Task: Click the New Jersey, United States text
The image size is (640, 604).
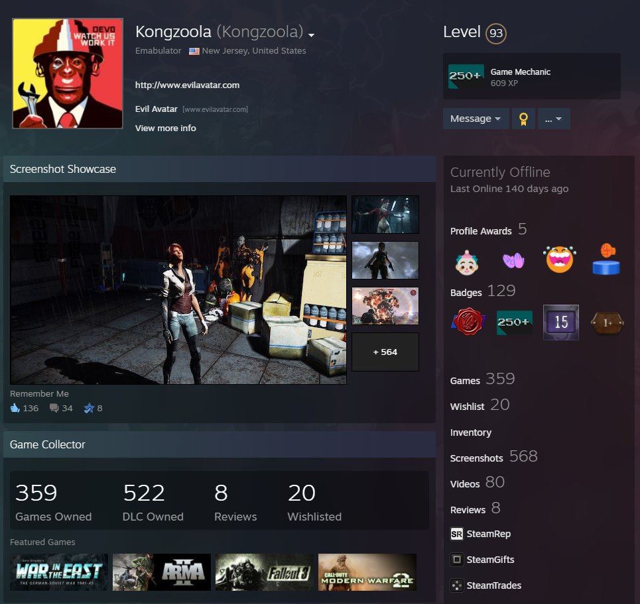Action: point(254,51)
